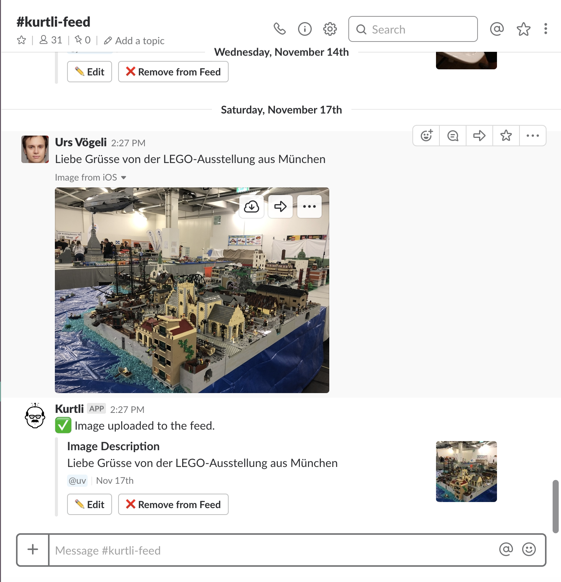Open more actions for the message
The image size is (561, 582).
coord(532,136)
